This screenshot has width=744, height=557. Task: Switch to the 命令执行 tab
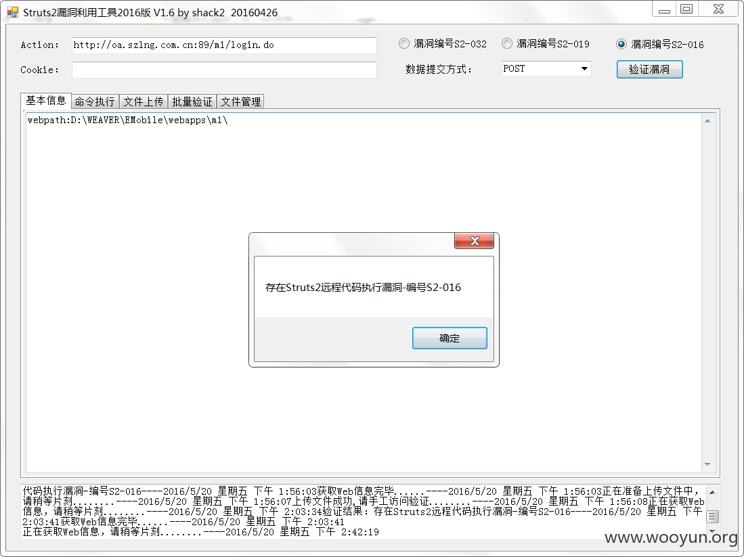pyautogui.click(x=95, y=102)
